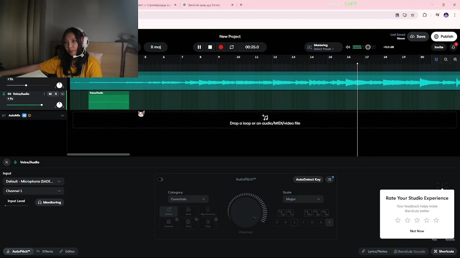Click the horizontal timeline scrollbar
Screen dimensions: 460x258
tap(98, 154)
